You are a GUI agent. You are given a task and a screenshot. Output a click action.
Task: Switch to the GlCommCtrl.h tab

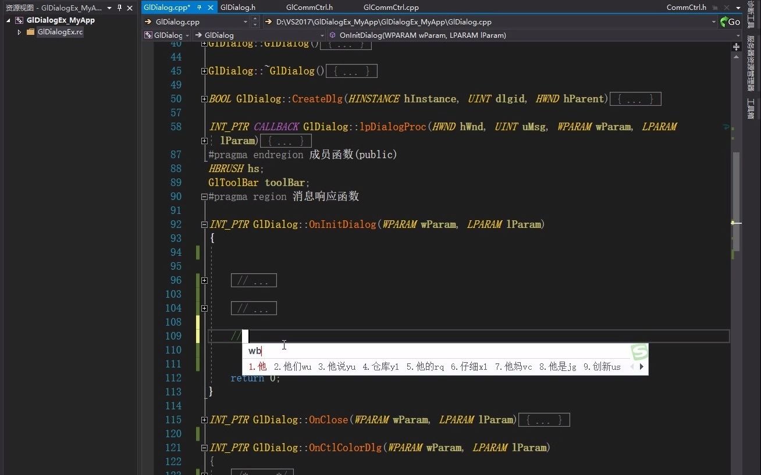coord(310,8)
